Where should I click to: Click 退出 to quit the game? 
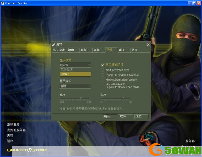(10, 141)
